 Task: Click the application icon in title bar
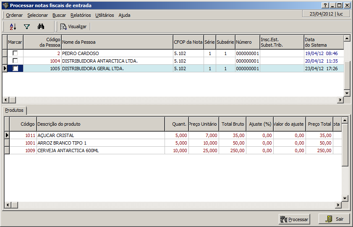click(x=5, y=5)
